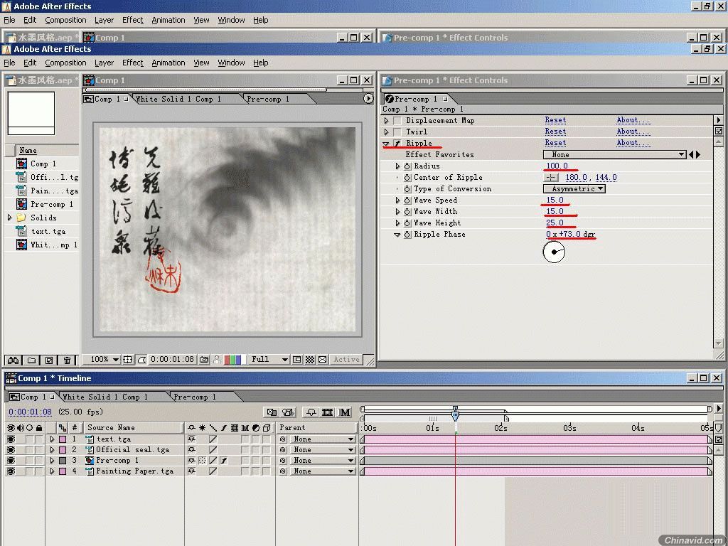The width and height of the screenshot is (728, 546).
Task: Toggle 3D layer box for Painting Paper.tga
Action: [x=267, y=471]
